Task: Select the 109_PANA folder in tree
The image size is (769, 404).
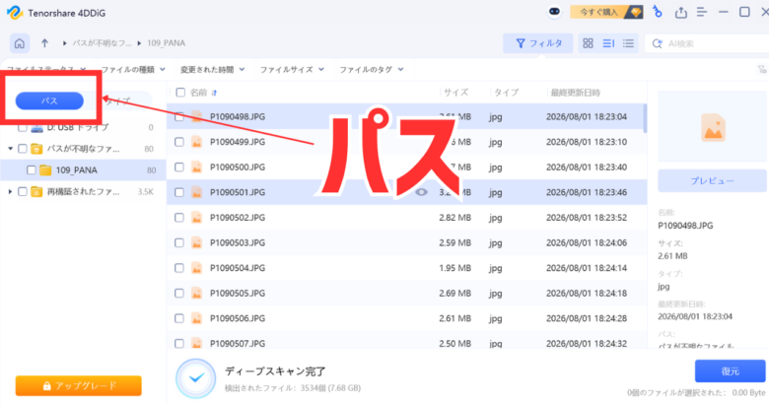Action: [x=84, y=170]
